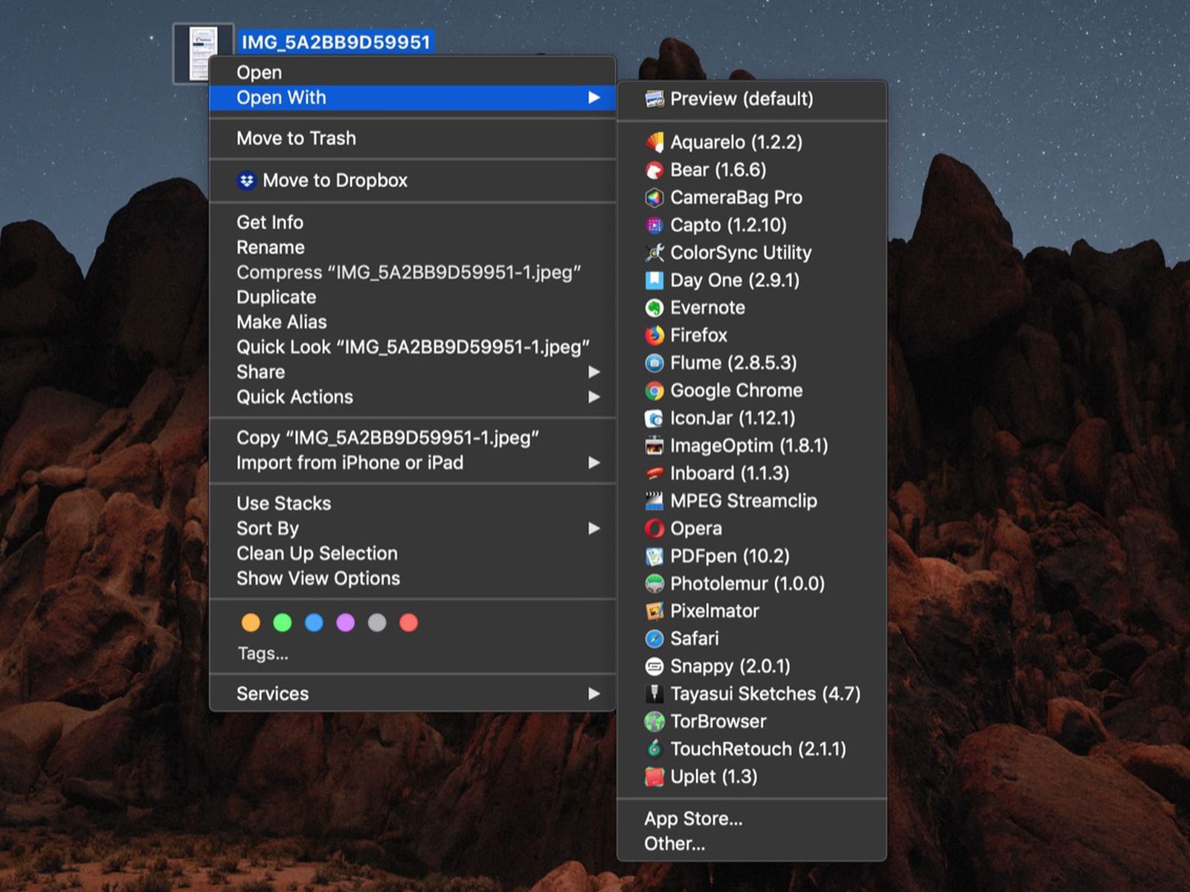
Task: Click the Uplet app icon
Action: [x=654, y=777]
